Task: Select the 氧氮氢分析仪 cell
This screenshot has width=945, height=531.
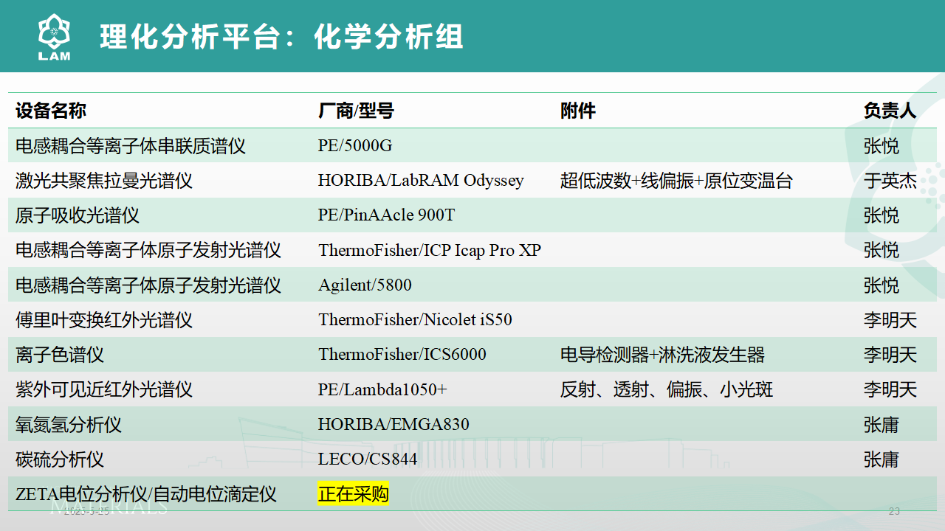Action: coord(69,425)
